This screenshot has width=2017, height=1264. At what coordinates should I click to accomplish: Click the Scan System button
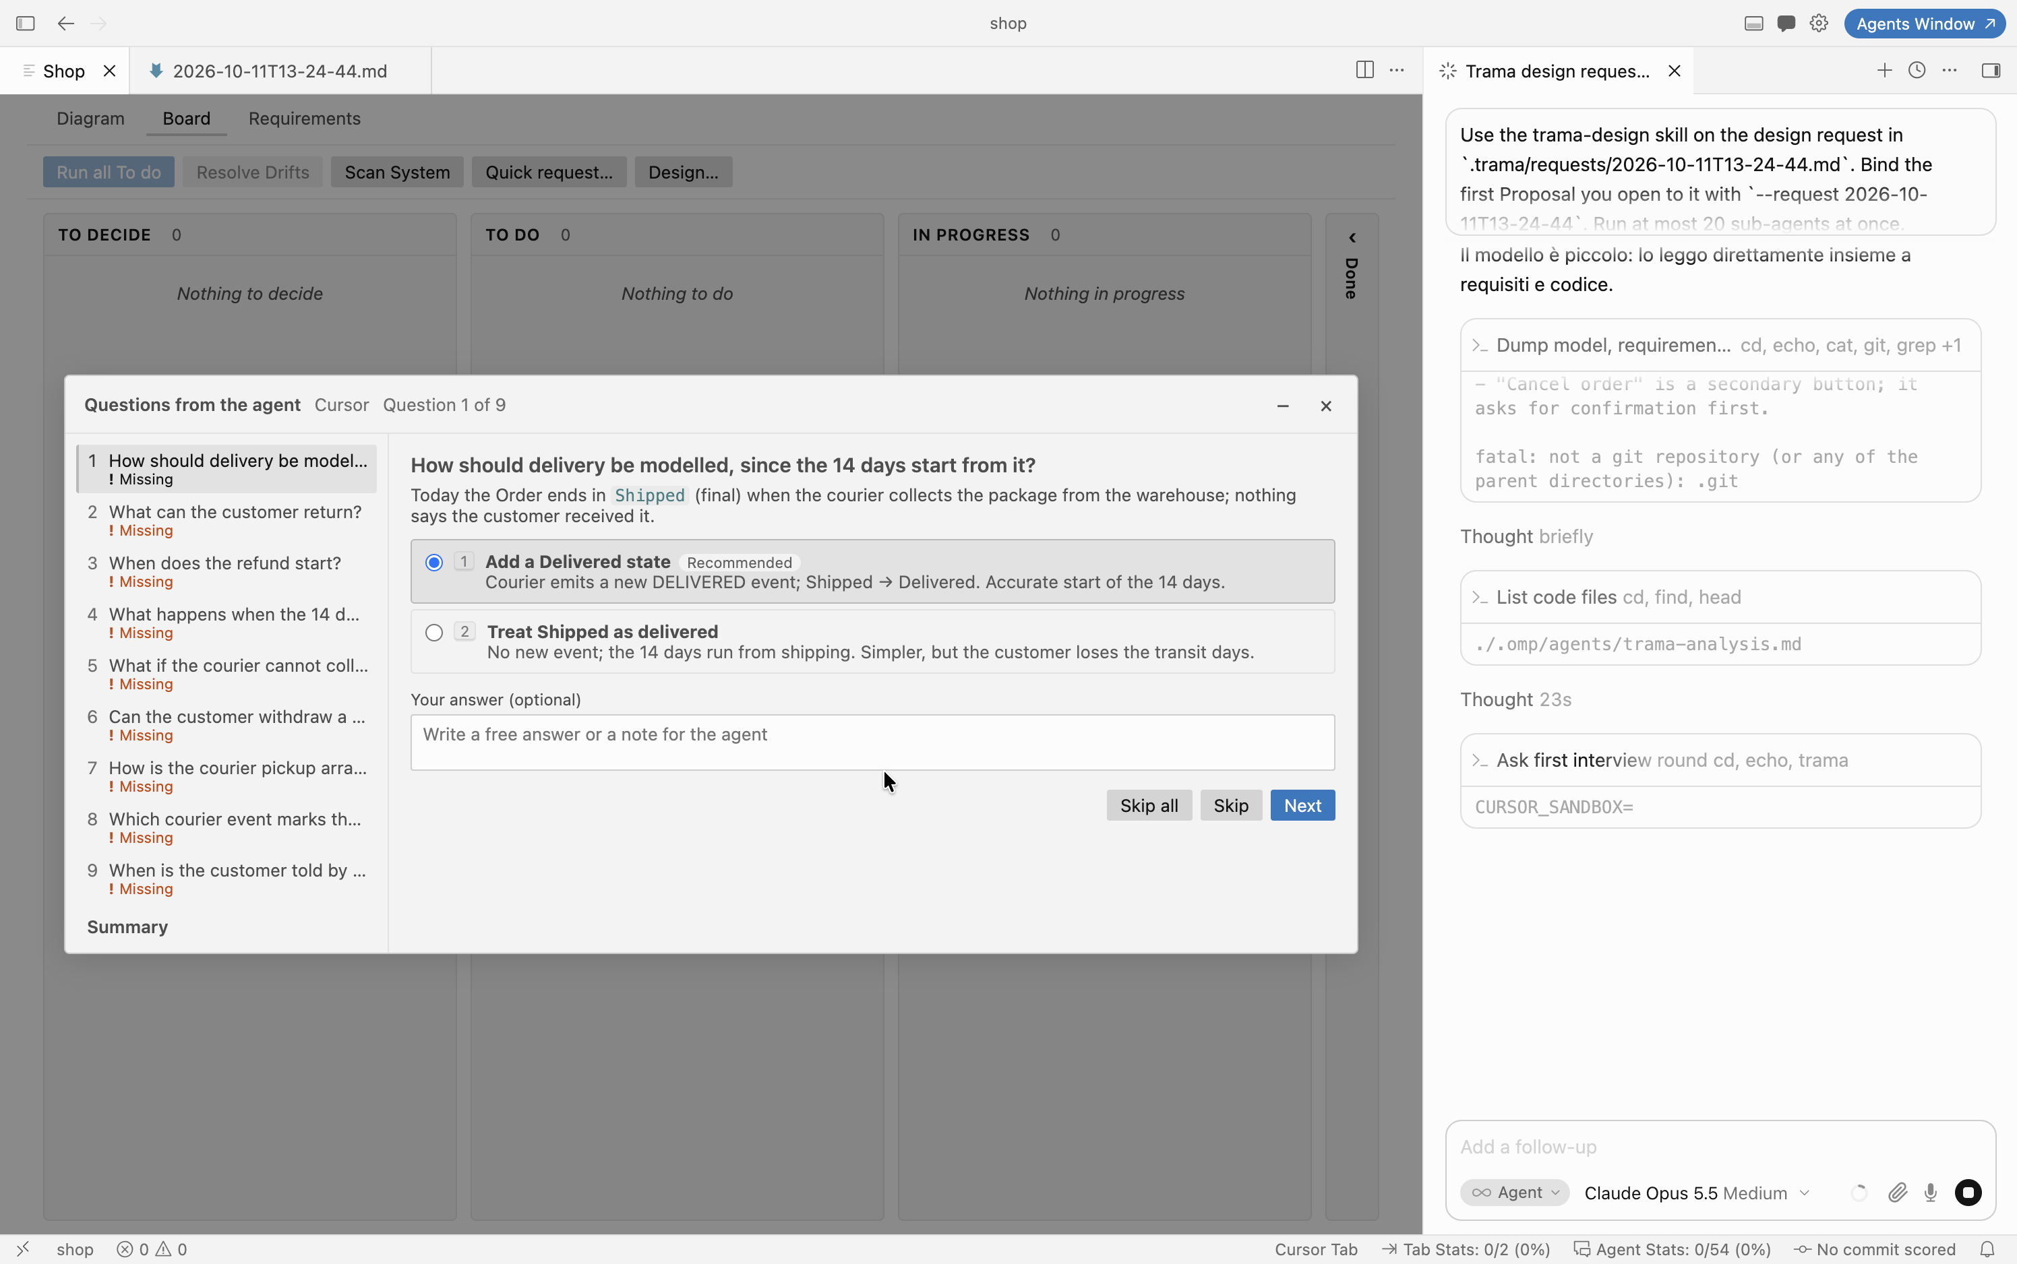point(397,172)
